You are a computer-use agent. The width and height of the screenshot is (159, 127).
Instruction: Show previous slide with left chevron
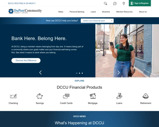pyautogui.click(x=41, y=72)
